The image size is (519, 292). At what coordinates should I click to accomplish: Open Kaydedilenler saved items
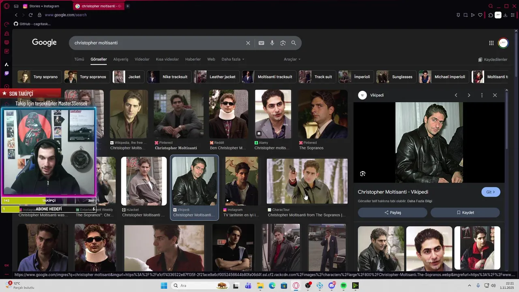tap(493, 60)
